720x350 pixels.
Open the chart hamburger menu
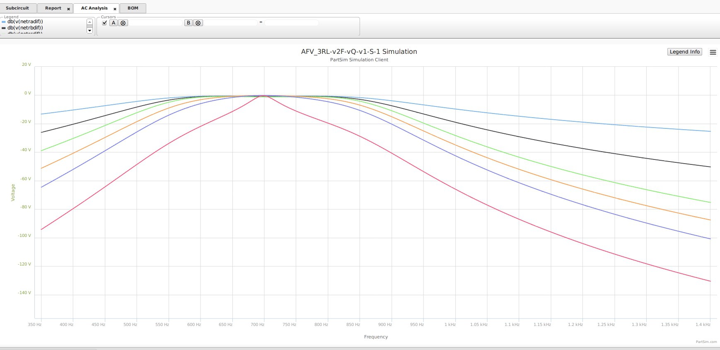click(x=713, y=52)
